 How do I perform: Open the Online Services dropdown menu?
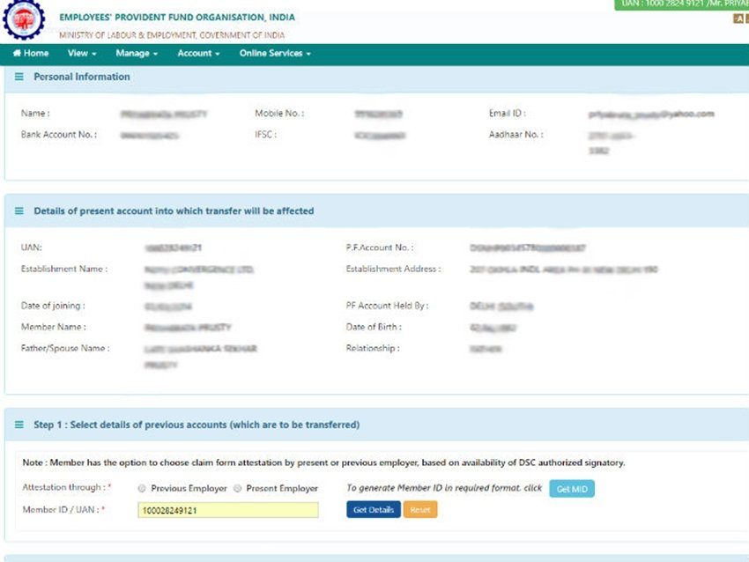pos(275,53)
